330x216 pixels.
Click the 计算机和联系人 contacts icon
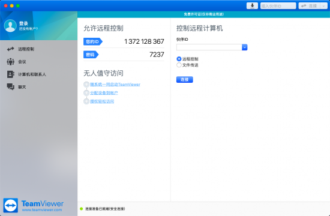pyautogui.click(x=11, y=74)
